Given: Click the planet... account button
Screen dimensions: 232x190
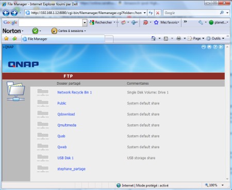Looking at the screenshot, I should 219,22.
